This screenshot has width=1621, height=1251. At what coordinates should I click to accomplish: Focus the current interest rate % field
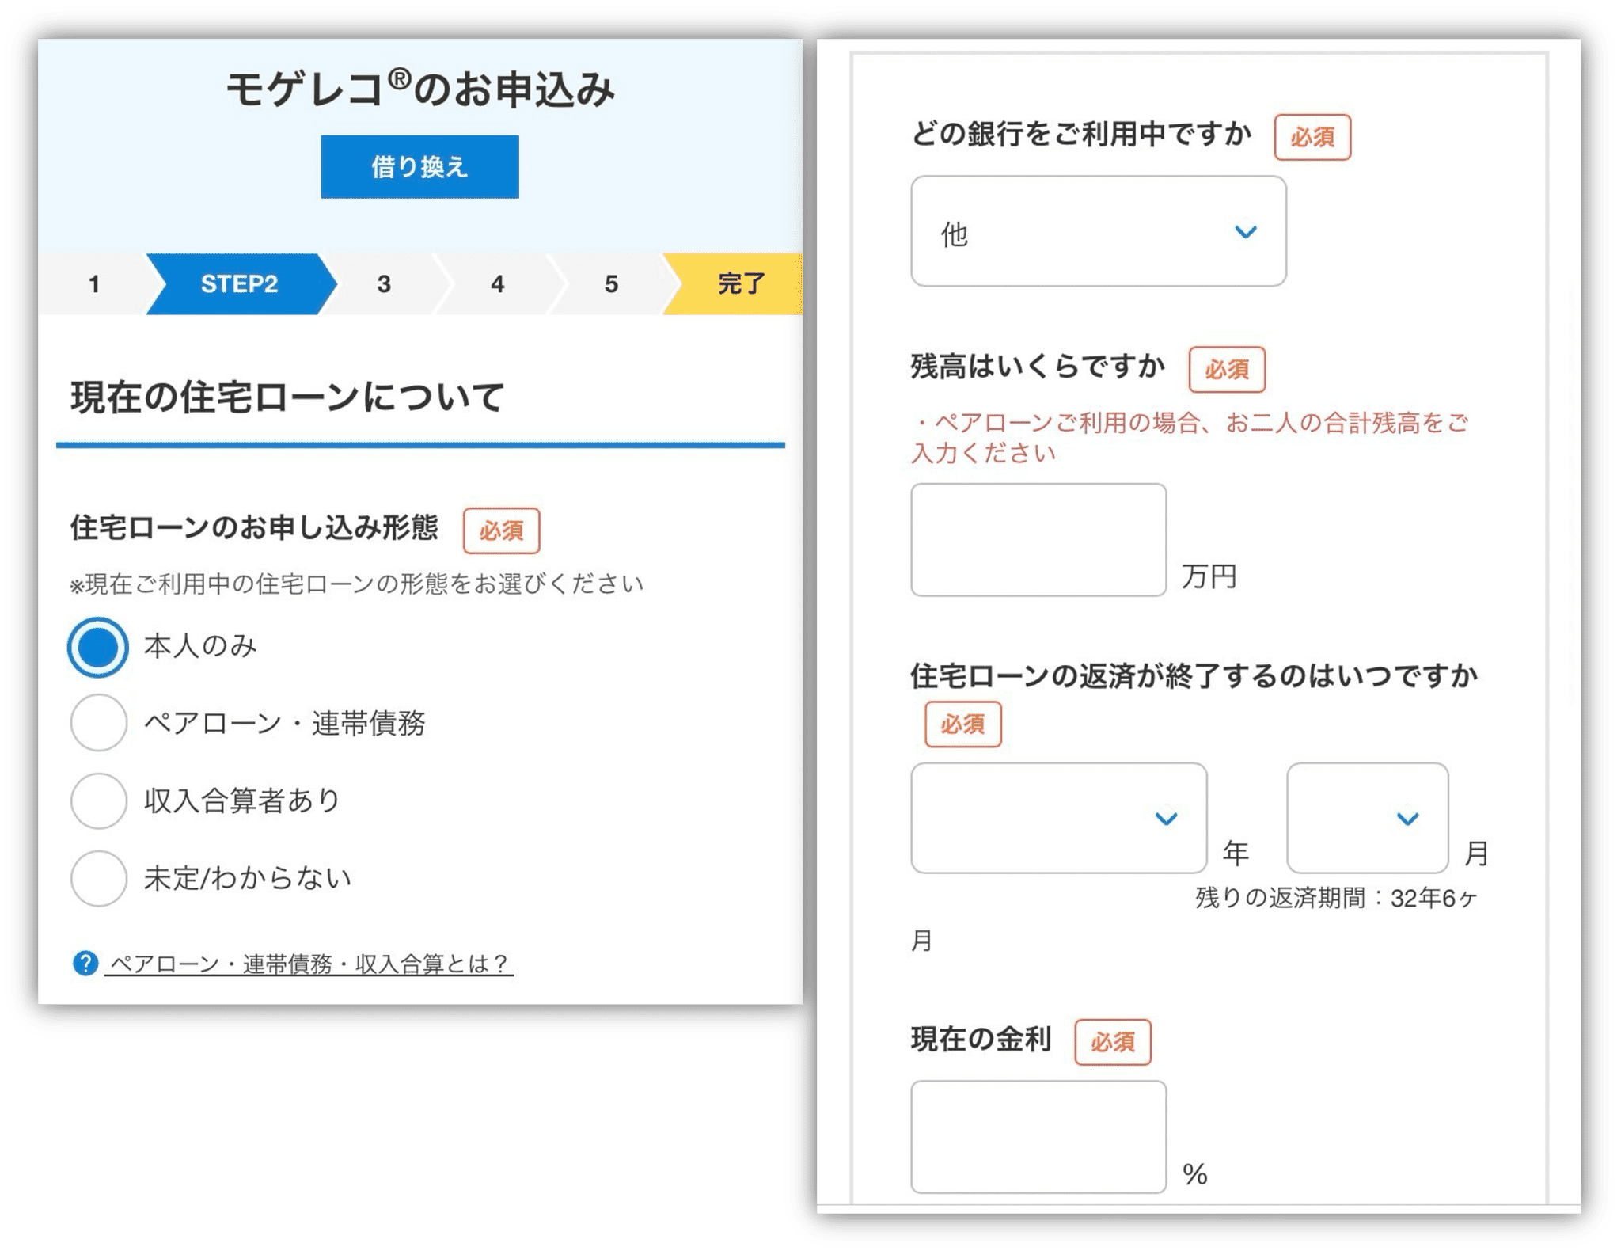pyautogui.click(x=1038, y=1137)
